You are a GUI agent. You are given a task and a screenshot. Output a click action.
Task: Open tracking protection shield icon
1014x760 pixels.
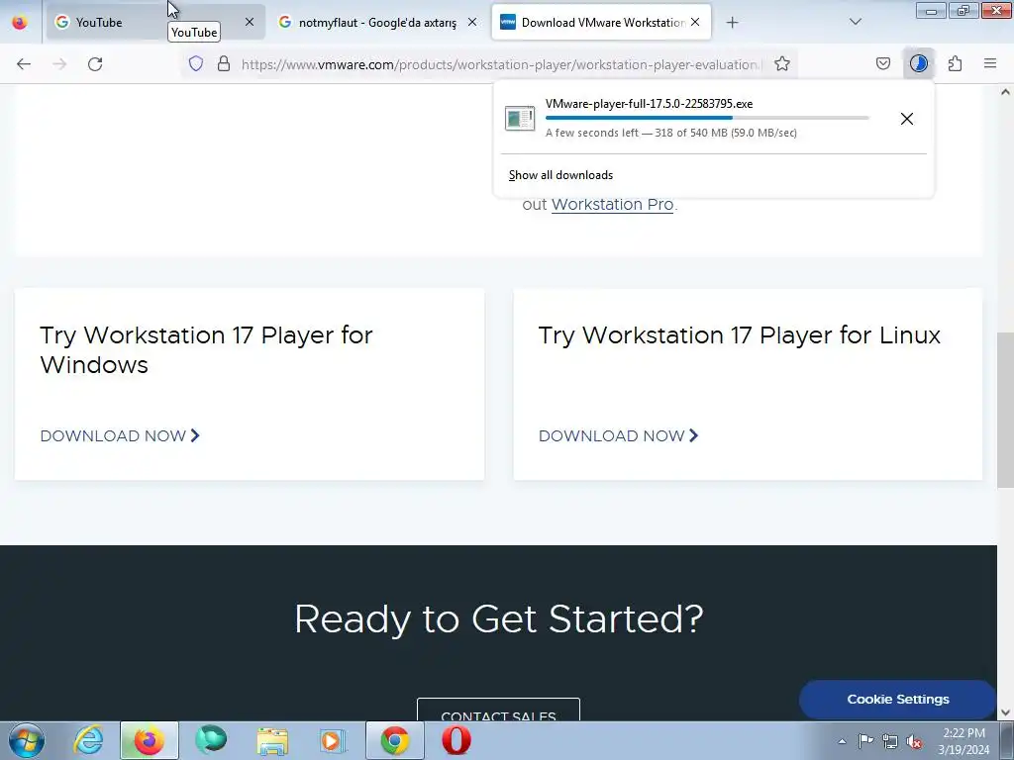(x=196, y=64)
